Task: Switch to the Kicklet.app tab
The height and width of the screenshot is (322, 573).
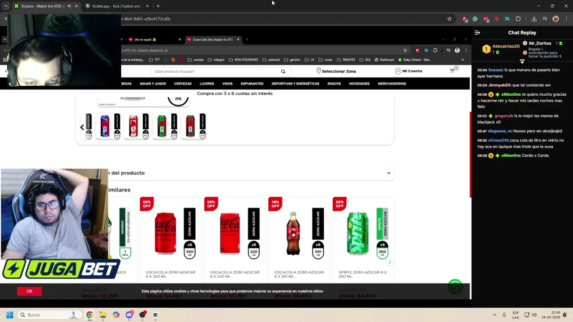Action: pos(116,6)
